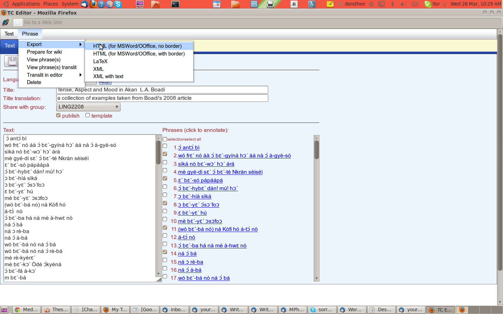Click the Phrases list scrollbar down arrow
Image resolution: width=503 pixels, height=314 pixels.
316,278
